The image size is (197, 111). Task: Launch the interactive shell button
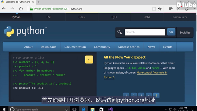tap(89, 60)
